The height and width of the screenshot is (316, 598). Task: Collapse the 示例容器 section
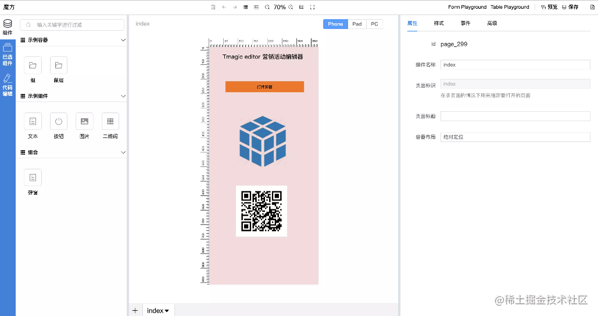tap(123, 40)
